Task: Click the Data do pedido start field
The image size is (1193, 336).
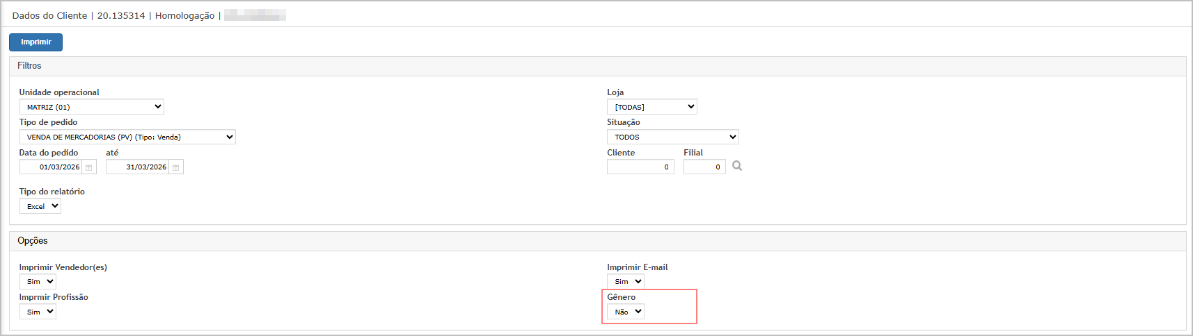Action: 51,167
